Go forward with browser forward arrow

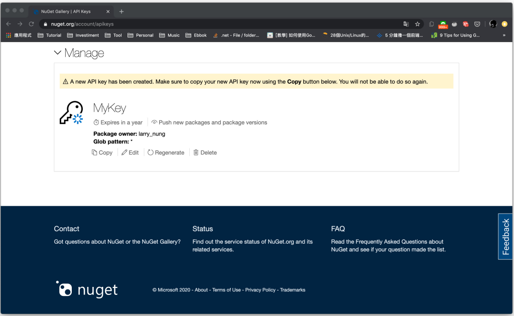(20, 24)
